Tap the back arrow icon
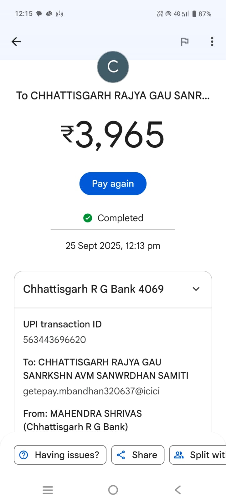The height and width of the screenshot is (502, 226). (16, 41)
